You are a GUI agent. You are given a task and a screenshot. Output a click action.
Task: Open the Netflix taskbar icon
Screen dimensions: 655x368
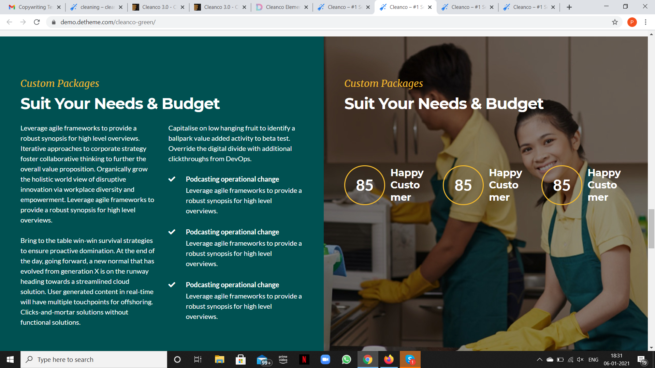pos(304,359)
